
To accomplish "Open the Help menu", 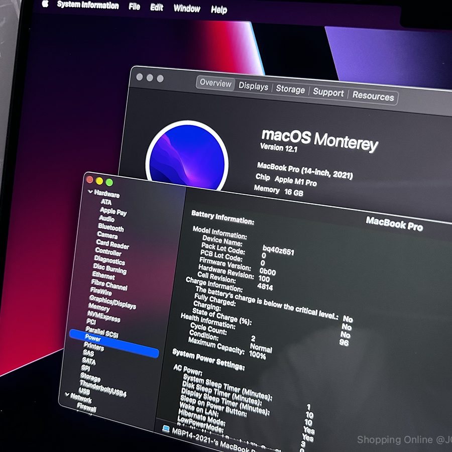I will tap(219, 10).
